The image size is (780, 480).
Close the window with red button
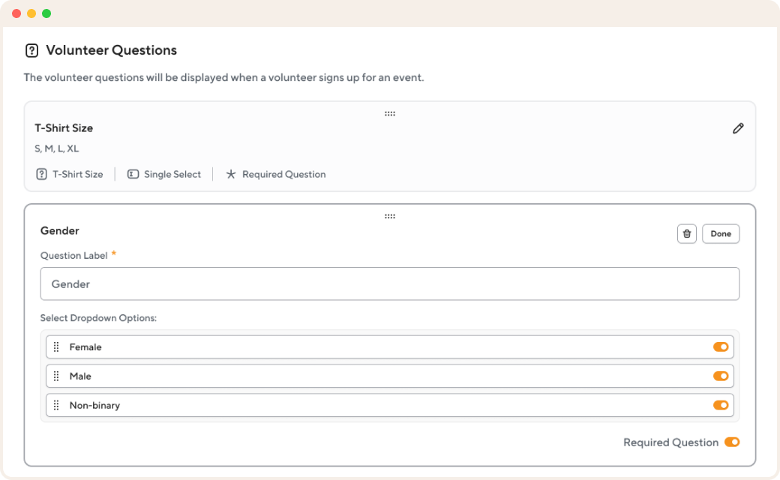[x=16, y=13]
